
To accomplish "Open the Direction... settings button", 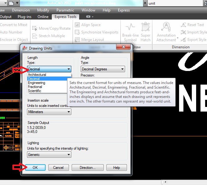I will click(88, 167).
